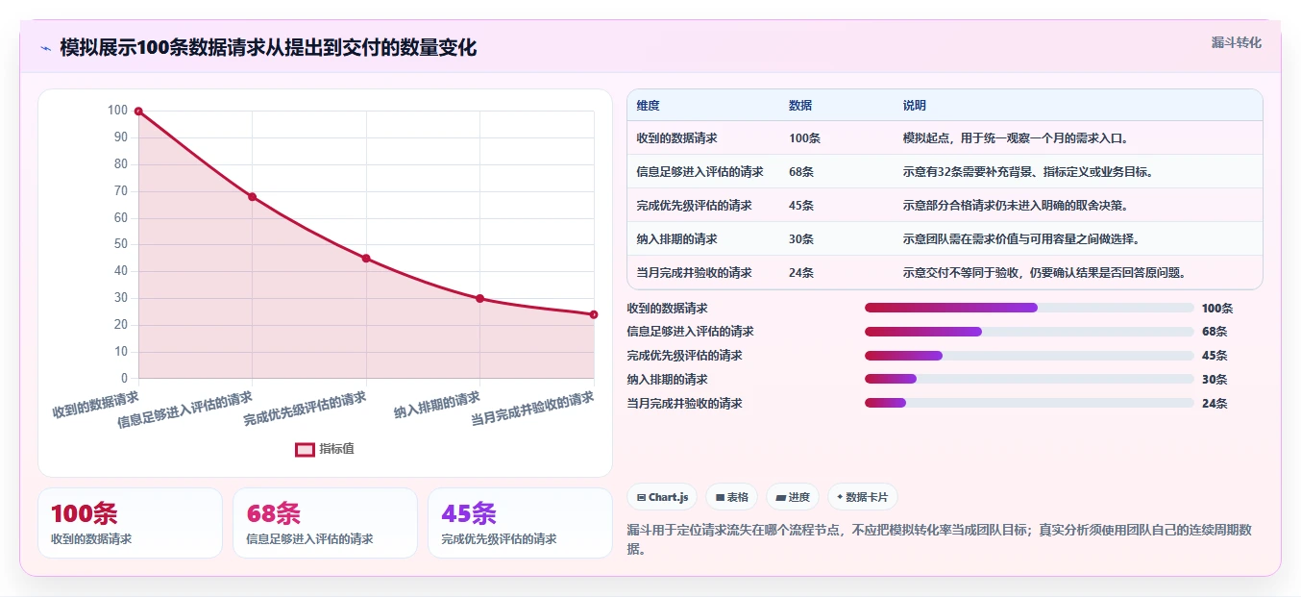1301x597 pixels.
Task: Click the 完成优先级评估的请求 x-axis label
Action: pos(305,409)
